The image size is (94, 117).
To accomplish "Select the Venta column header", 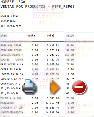I will point(31,36).
